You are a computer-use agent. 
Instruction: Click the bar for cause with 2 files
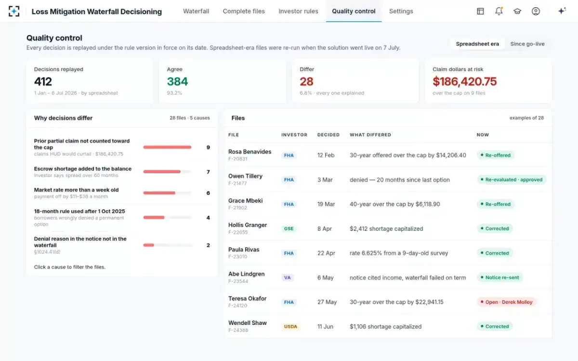(167, 245)
